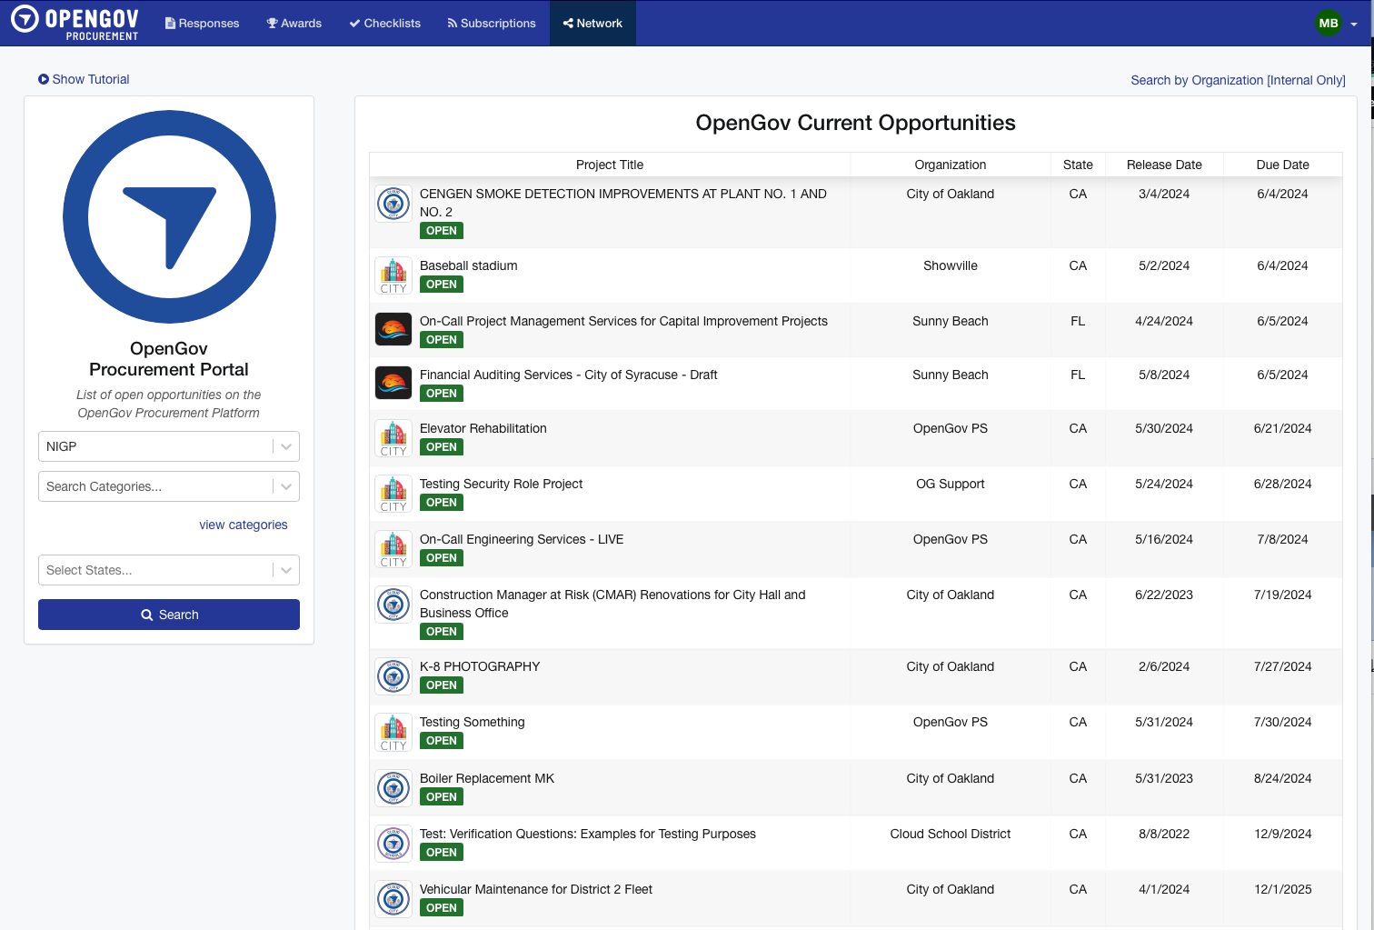The image size is (1374, 930).
Task: Click the City of Oakland seal logo
Action: point(393,204)
